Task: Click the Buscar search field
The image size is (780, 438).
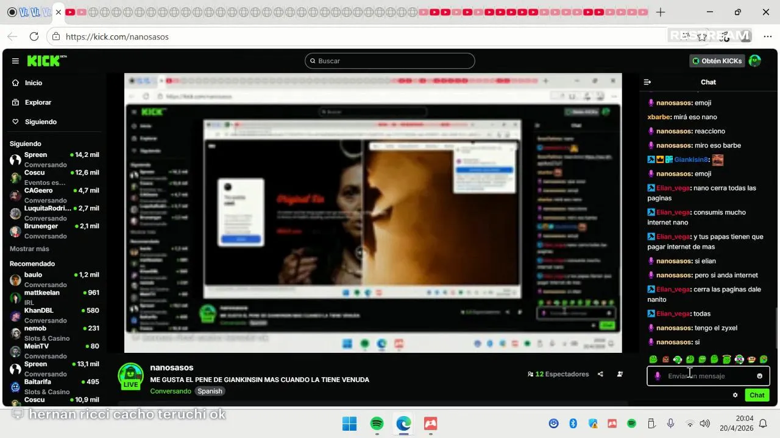Action: [x=389, y=61]
